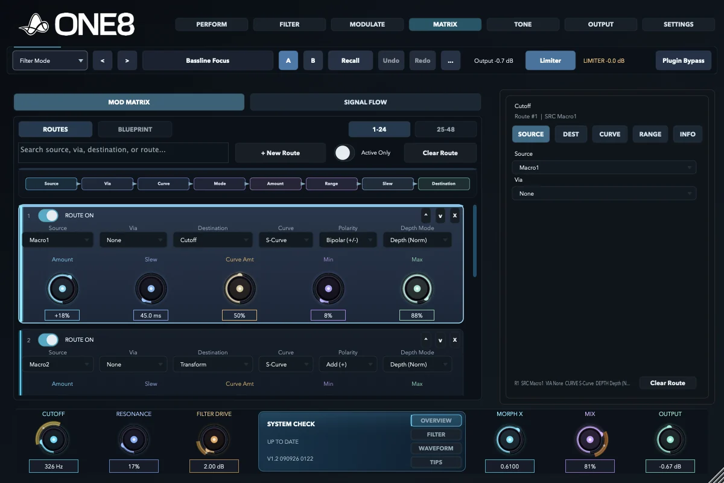This screenshot has width=724, height=483.
Task: Open the SIGNAL FLOW tab
Action: pyautogui.click(x=366, y=102)
